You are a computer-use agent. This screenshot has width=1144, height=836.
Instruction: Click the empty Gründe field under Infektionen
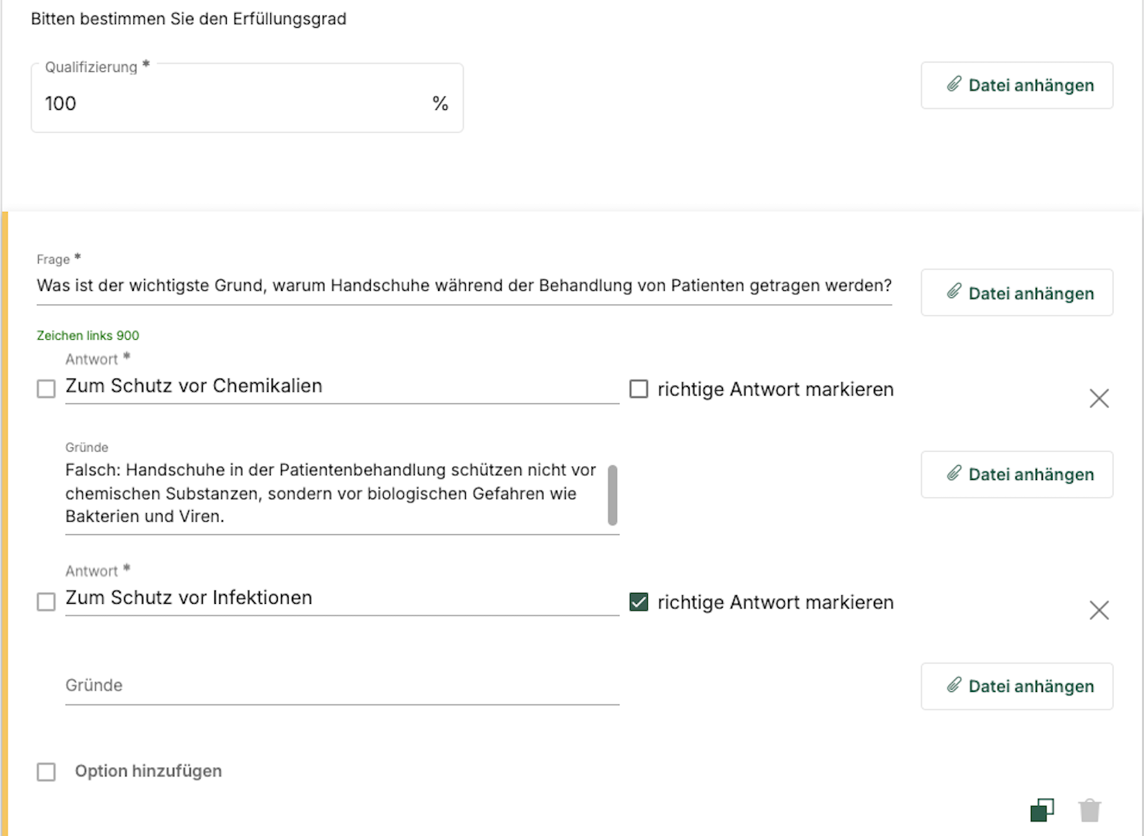pos(341,686)
